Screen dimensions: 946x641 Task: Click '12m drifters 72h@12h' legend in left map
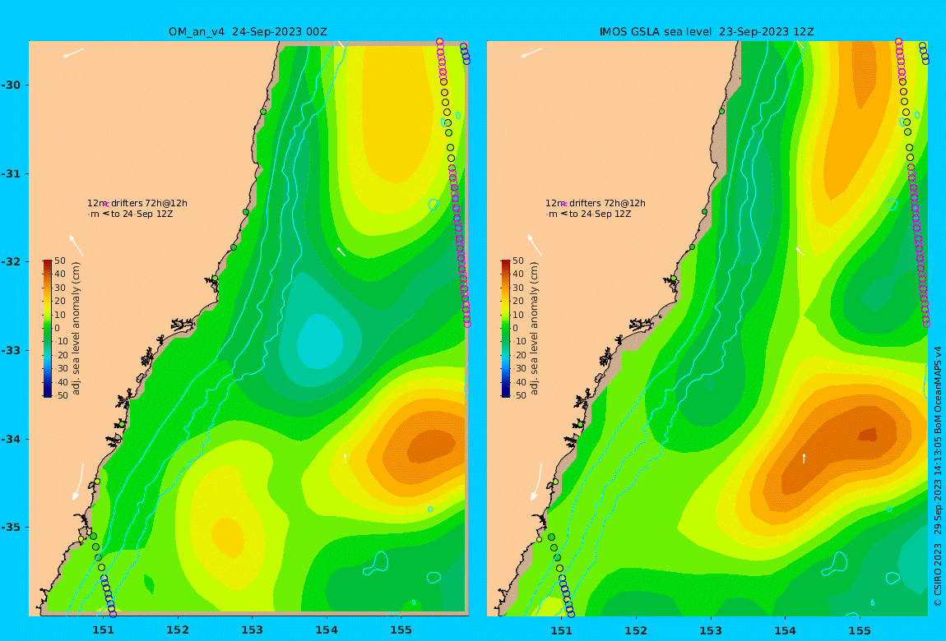pyautogui.click(x=137, y=203)
